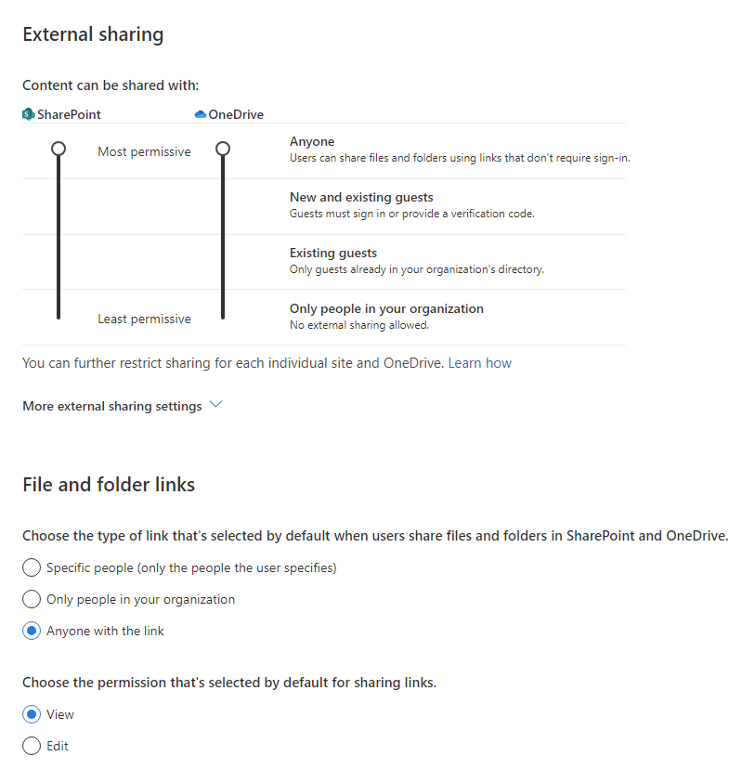Click Only people in your organization level
Image resolution: width=755 pixels, height=769 pixels.
pos(386,309)
